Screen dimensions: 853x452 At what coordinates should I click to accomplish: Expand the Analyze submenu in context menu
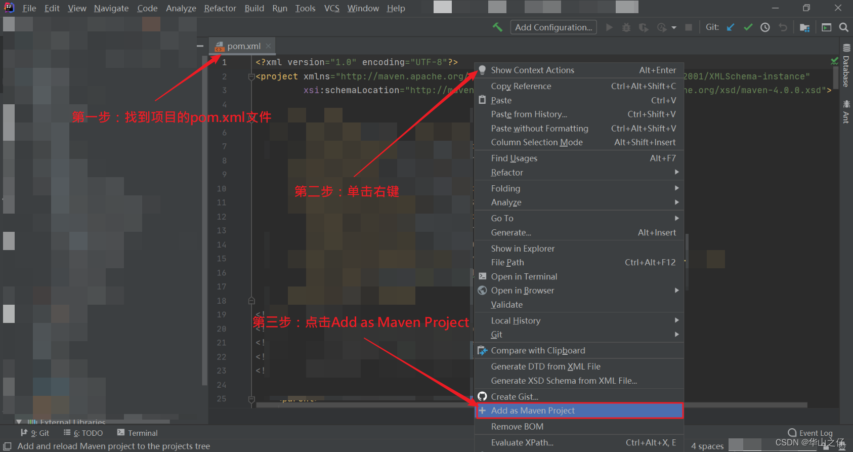579,202
